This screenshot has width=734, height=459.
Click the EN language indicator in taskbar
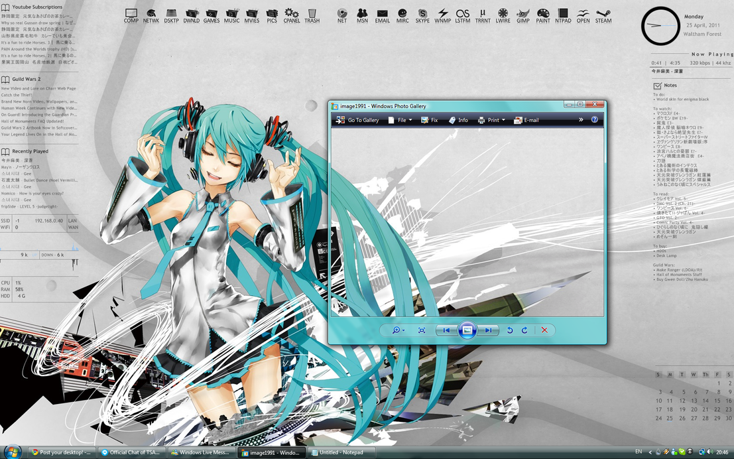pyautogui.click(x=639, y=452)
